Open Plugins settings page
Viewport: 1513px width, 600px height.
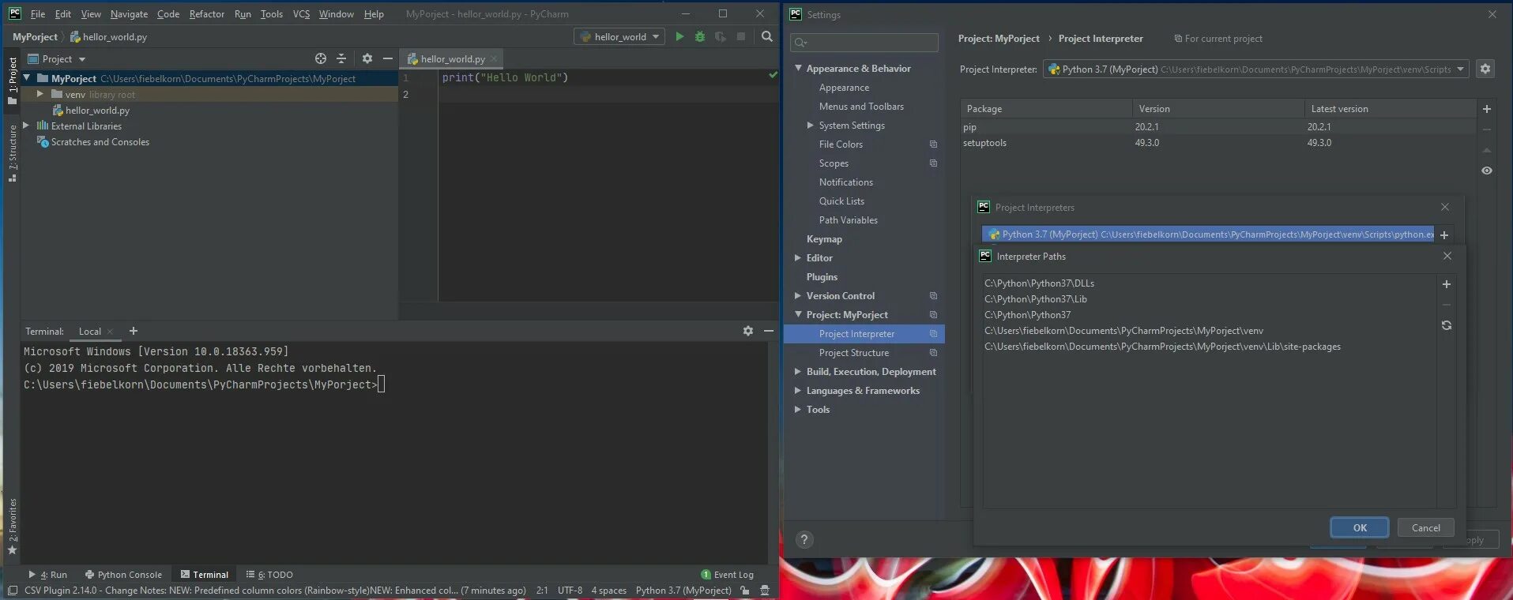822,276
